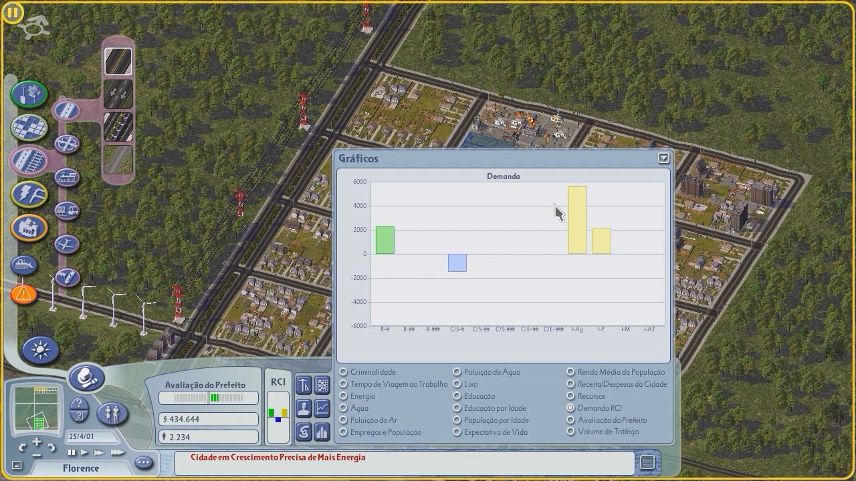Rotate the view counterclockwise

pyautogui.click(x=22, y=447)
